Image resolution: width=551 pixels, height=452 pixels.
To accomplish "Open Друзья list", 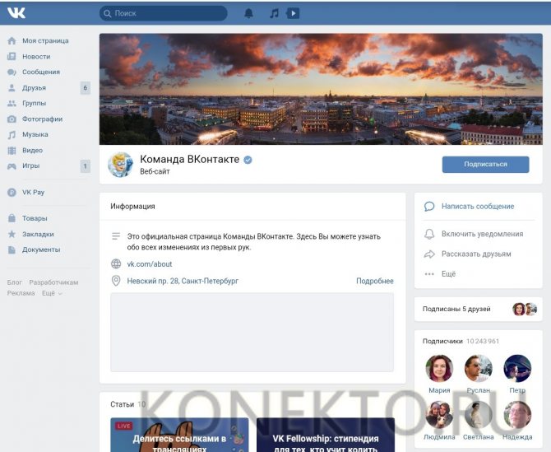I will (34, 87).
